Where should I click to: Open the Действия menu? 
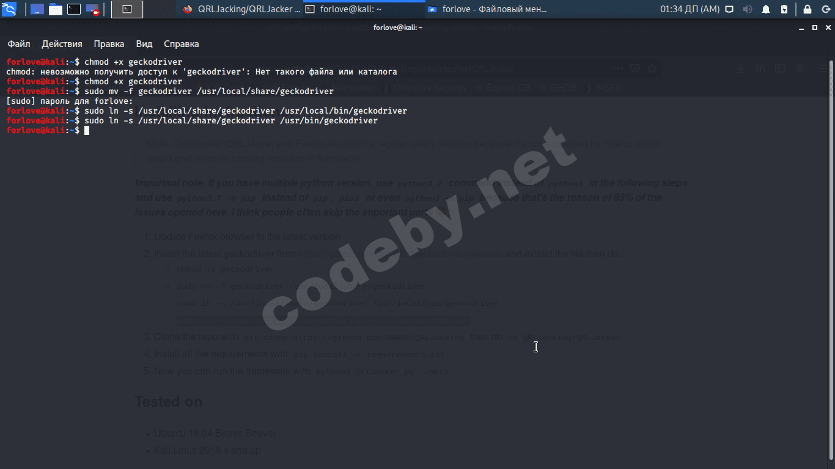click(62, 44)
